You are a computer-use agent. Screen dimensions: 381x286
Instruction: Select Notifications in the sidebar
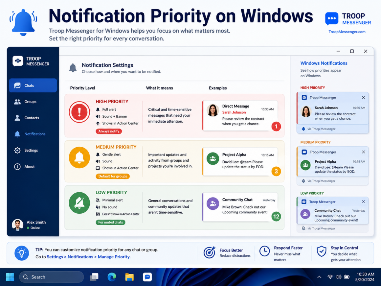coord(33,134)
